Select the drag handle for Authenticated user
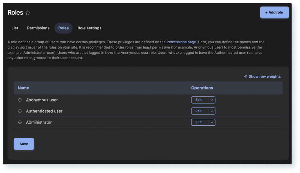This screenshot has width=300, height=173. click(x=19, y=111)
